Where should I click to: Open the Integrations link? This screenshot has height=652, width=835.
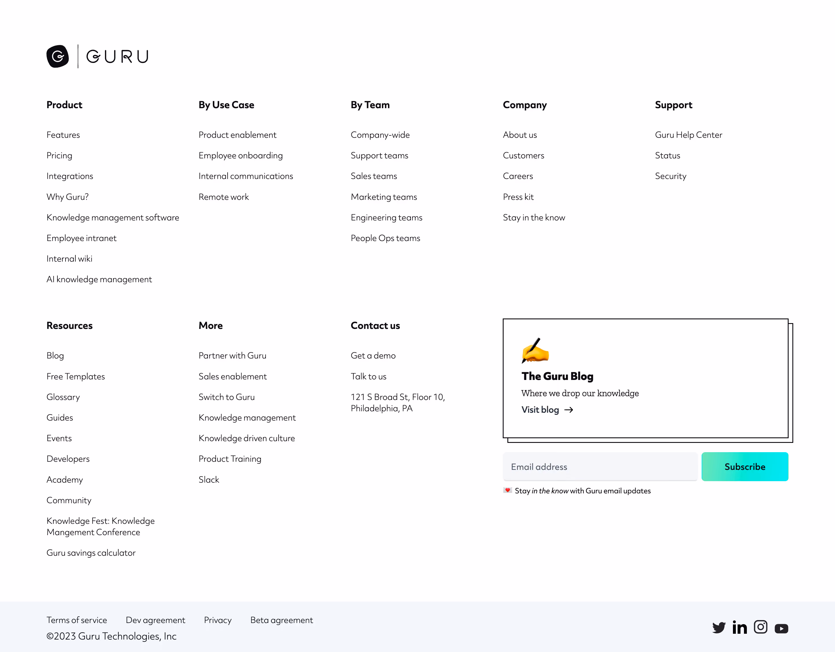70,176
